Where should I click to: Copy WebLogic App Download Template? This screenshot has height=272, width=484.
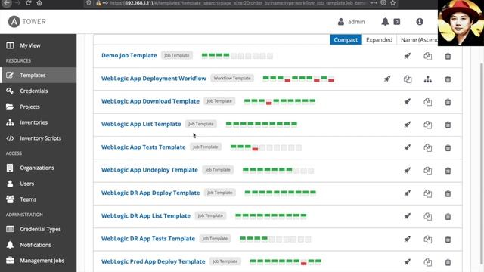pos(427,102)
